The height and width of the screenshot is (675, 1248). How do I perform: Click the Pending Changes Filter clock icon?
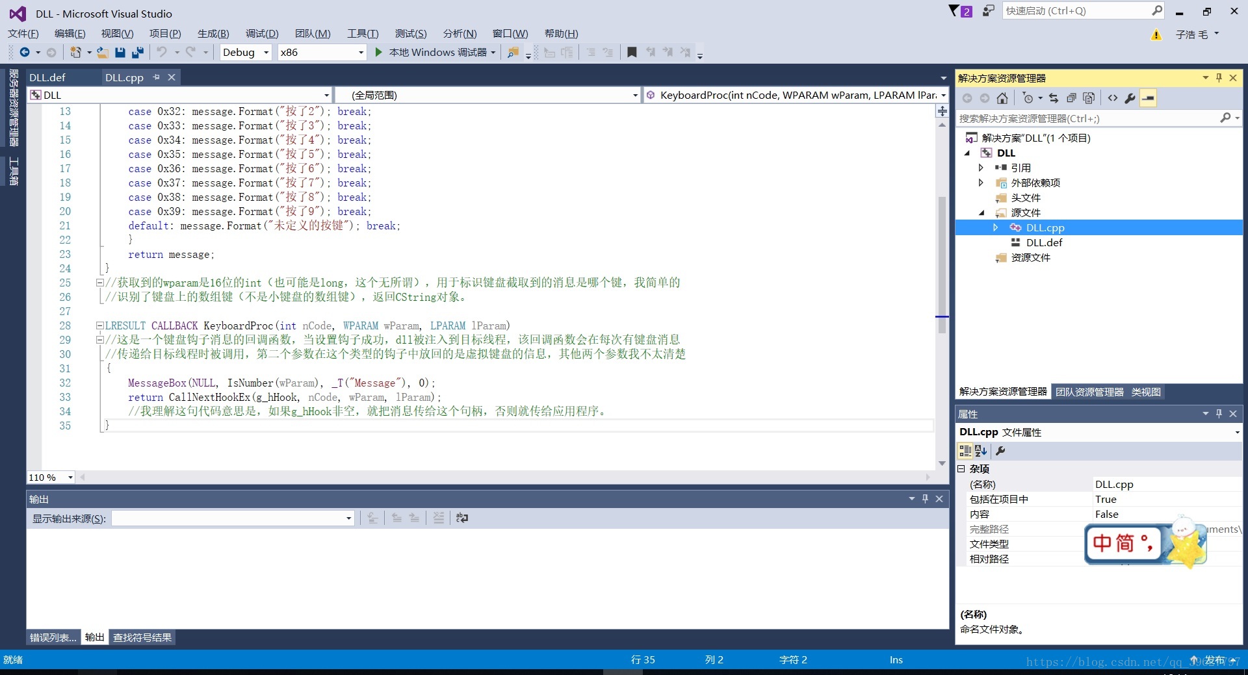point(1028,98)
